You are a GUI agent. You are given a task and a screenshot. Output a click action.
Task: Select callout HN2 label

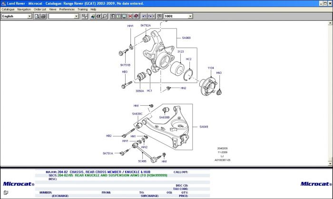click(x=183, y=88)
